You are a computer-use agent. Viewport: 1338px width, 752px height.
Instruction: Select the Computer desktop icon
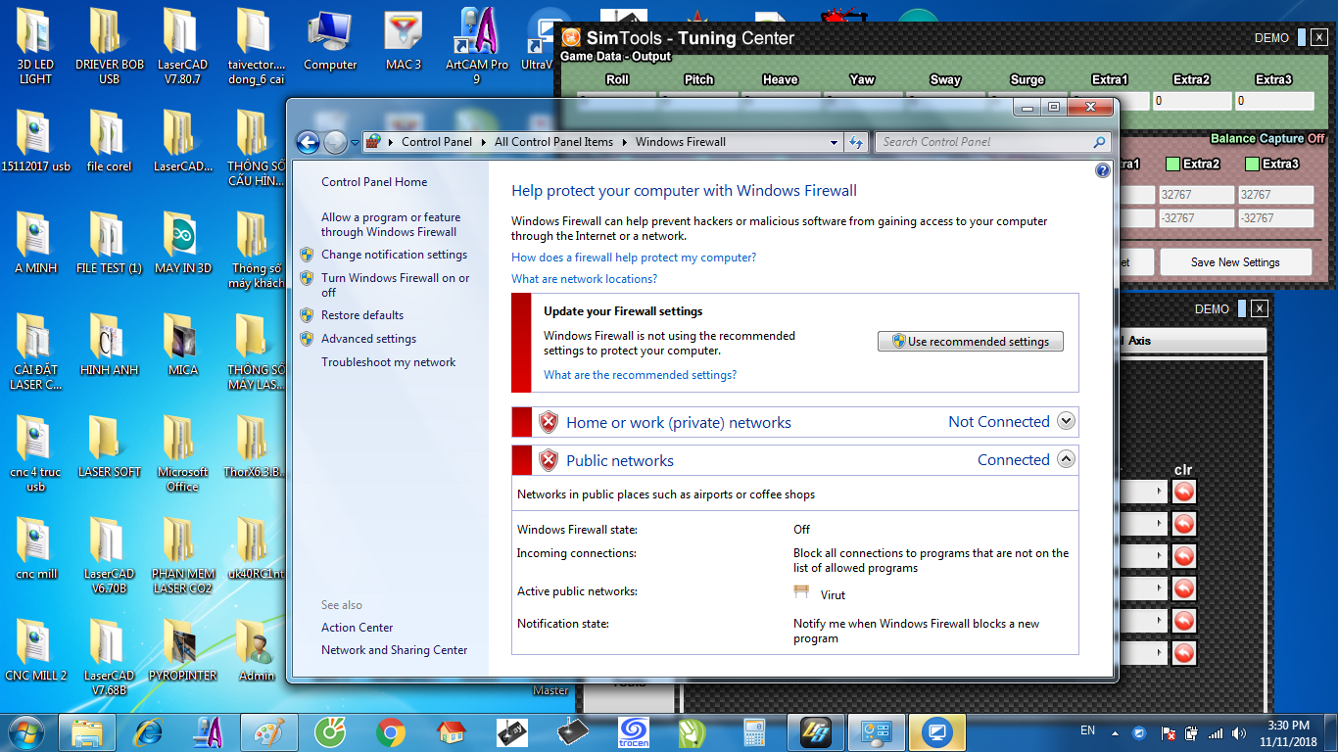pyautogui.click(x=330, y=41)
